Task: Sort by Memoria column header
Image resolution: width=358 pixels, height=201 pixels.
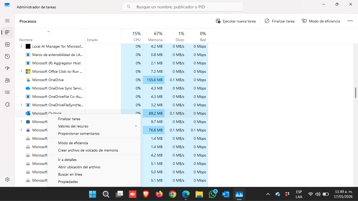Action: pos(154,36)
